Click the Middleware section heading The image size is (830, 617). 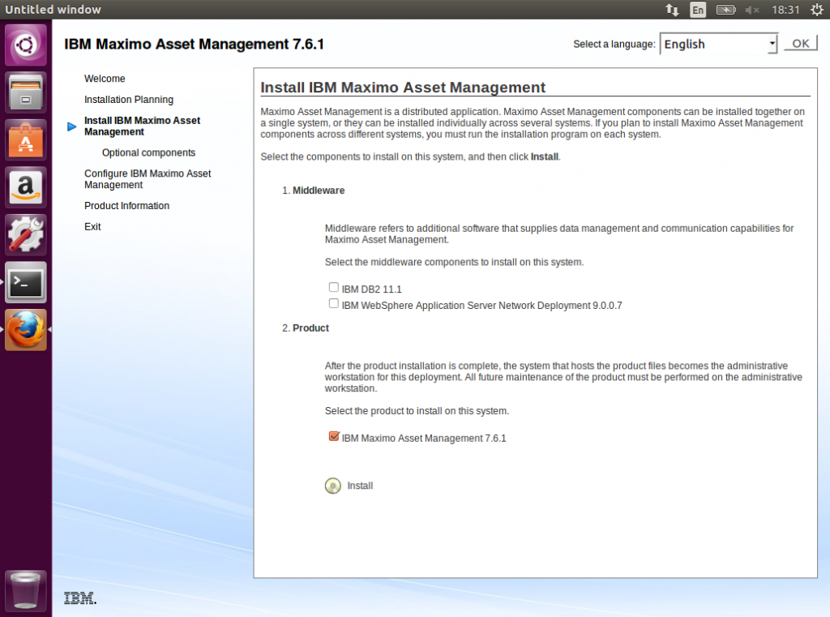point(319,191)
